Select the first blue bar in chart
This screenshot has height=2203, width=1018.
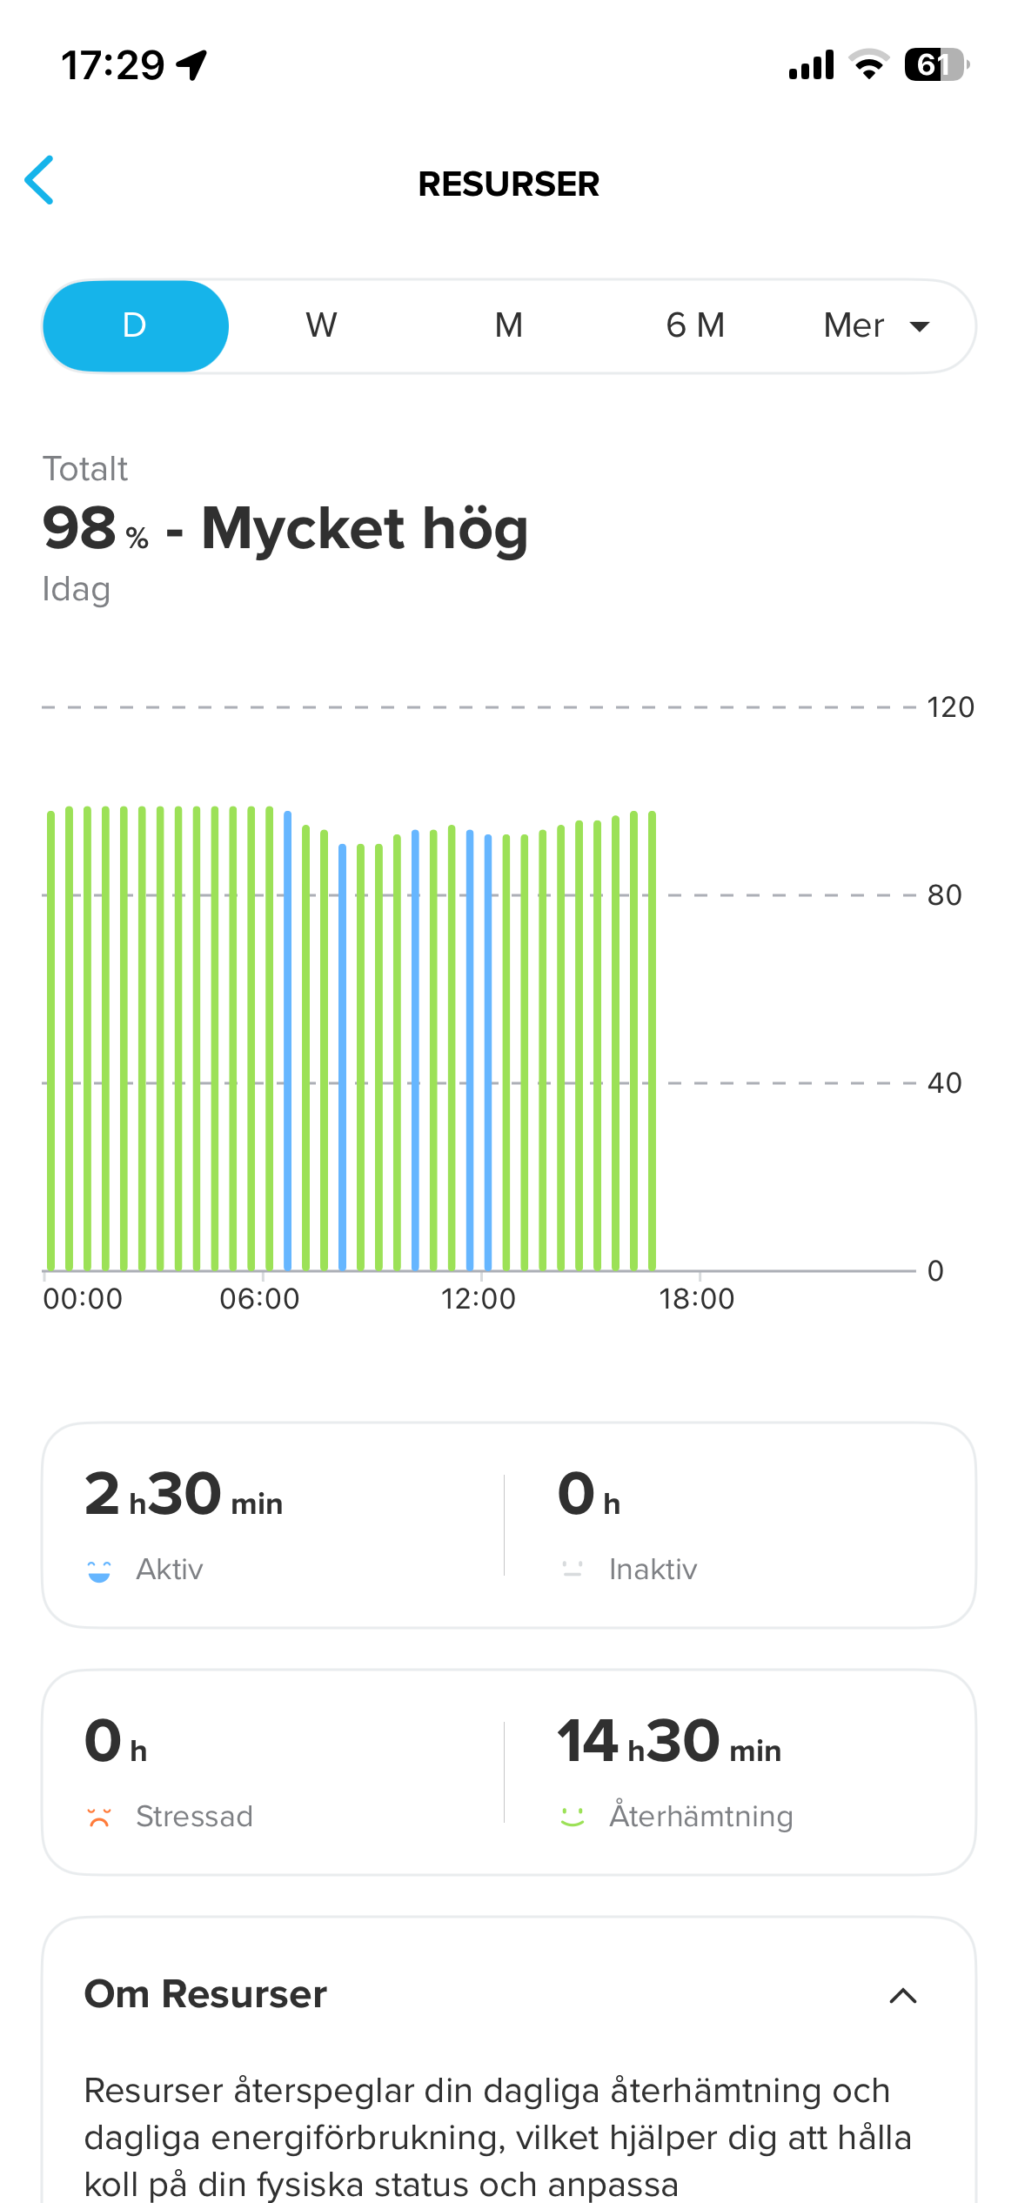(x=288, y=1041)
